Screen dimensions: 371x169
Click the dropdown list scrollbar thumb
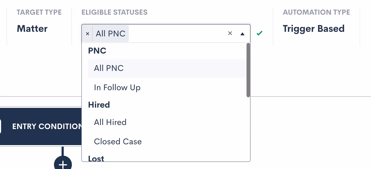(x=248, y=70)
